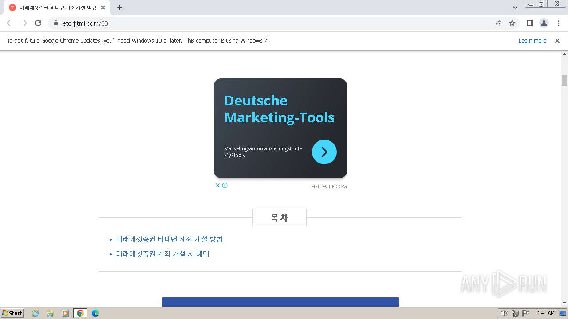Open the side panel icon
The image size is (568, 319).
click(529, 23)
